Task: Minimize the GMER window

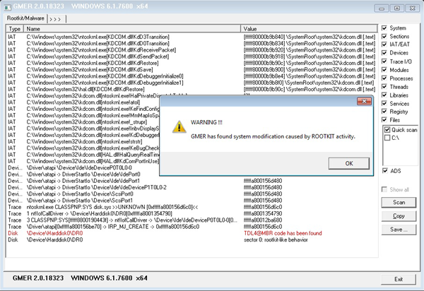Action: [x=382, y=8]
